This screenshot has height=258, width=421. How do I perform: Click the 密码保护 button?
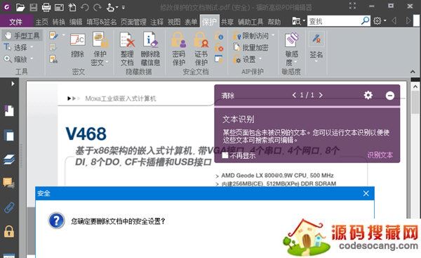click(x=179, y=49)
